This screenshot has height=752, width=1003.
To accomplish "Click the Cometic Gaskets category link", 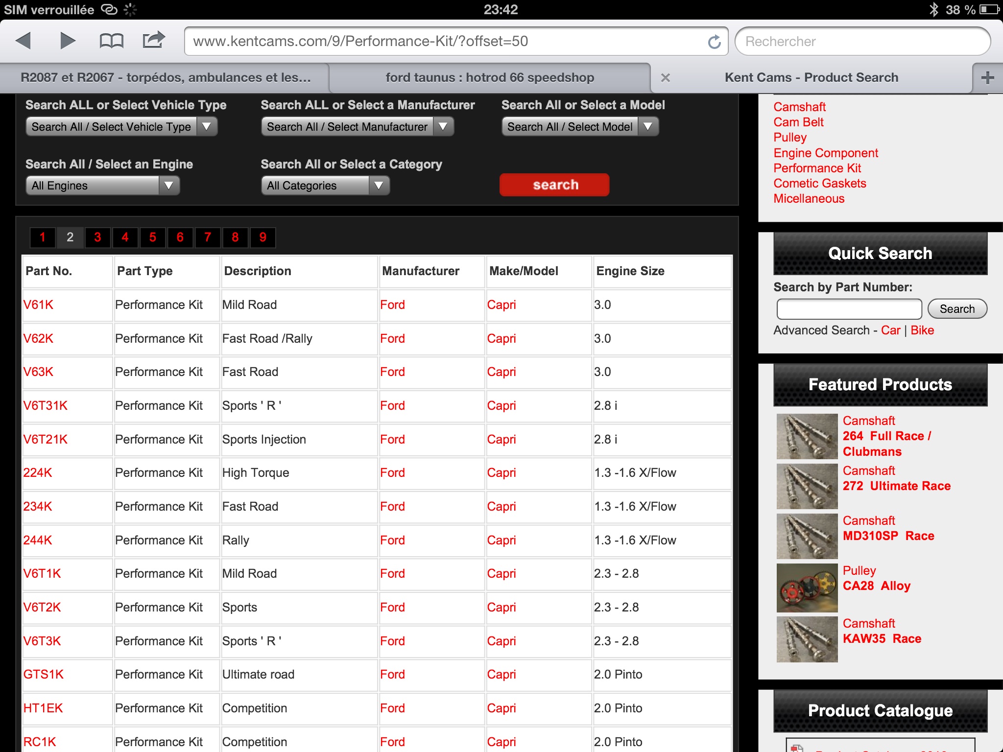I will tap(819, 183).
